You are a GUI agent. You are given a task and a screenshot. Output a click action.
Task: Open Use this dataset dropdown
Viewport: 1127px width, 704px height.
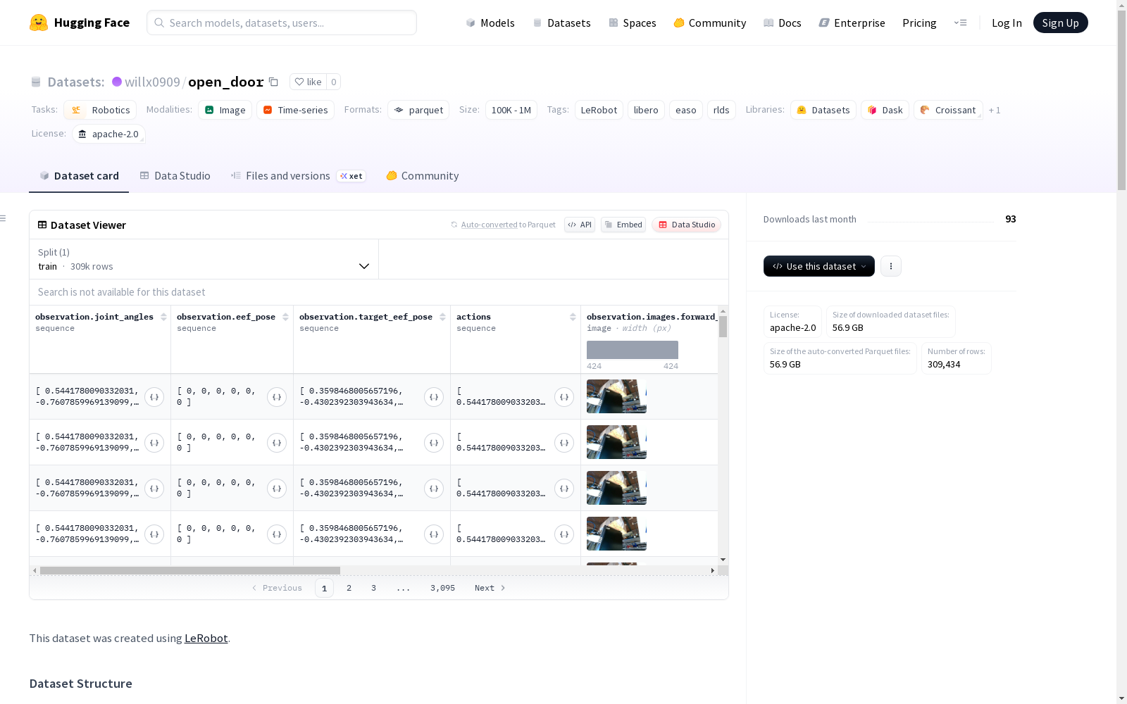coord(819,266)
